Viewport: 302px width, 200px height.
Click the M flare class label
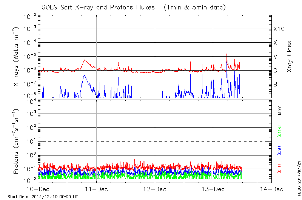point(276,57)
